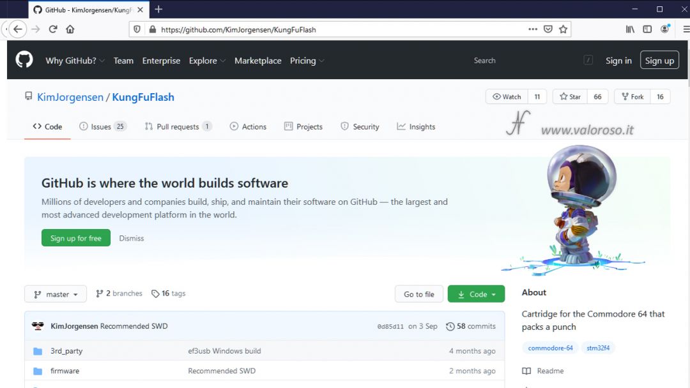Open the KimJorgensen owner link

(x=70, y=97)
